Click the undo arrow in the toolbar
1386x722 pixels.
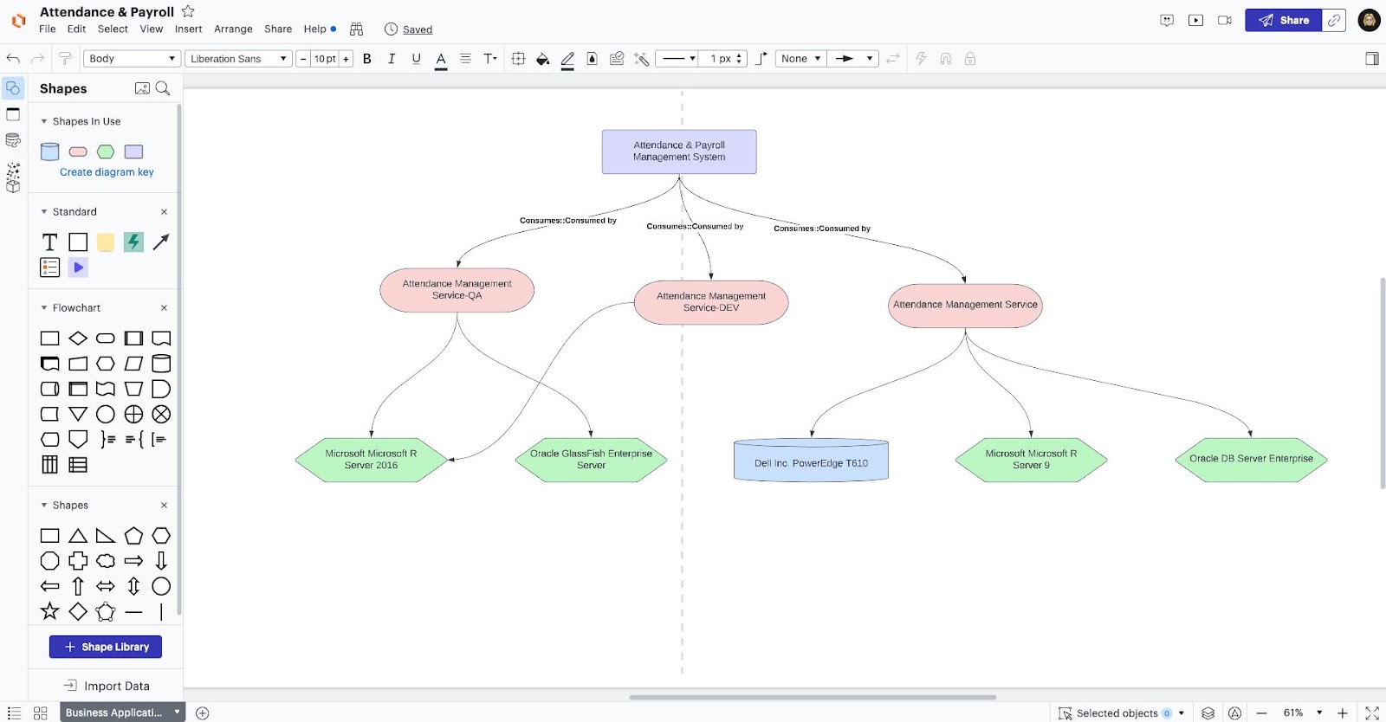click(x=13, y=59)
